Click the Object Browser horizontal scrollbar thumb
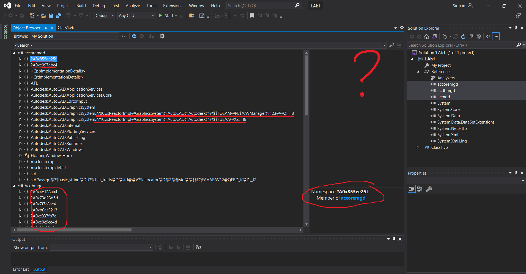This screenshot has height=274, width=526. point(74,230)
